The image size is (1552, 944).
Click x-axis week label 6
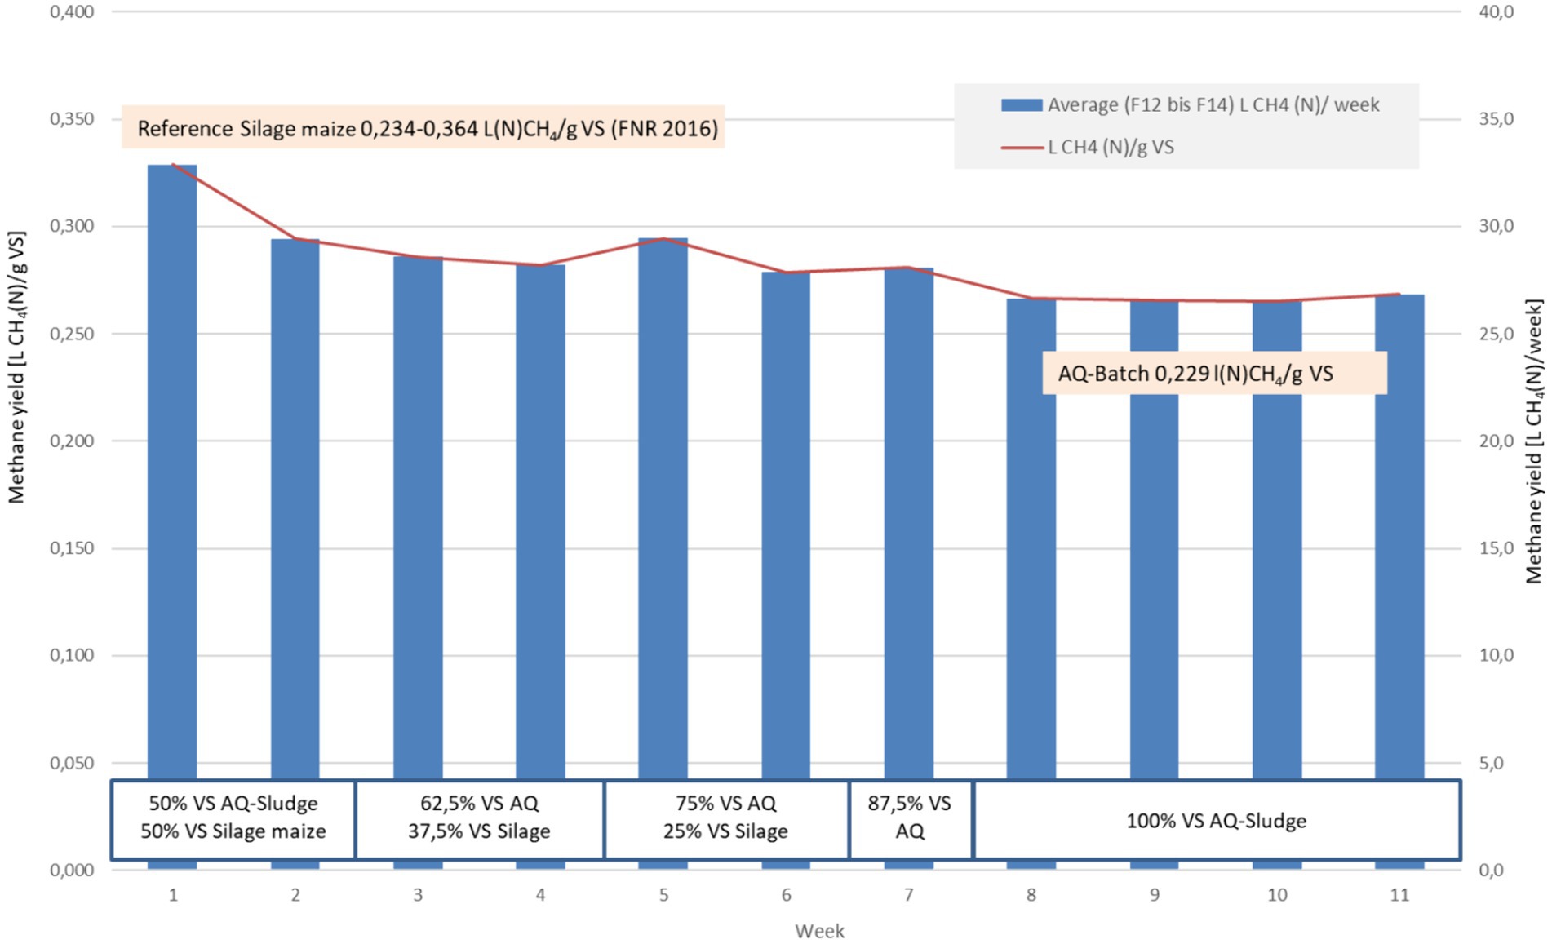click(x=786, y=895)
